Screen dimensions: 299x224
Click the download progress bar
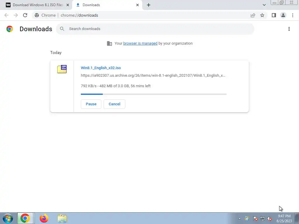(x=154, y=94)
